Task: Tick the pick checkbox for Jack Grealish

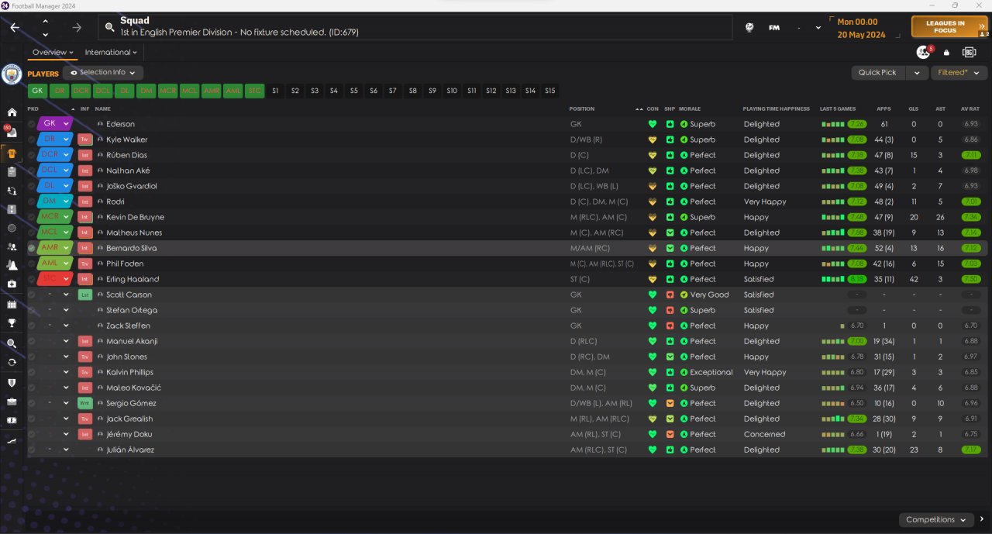Action: [32, 419]
